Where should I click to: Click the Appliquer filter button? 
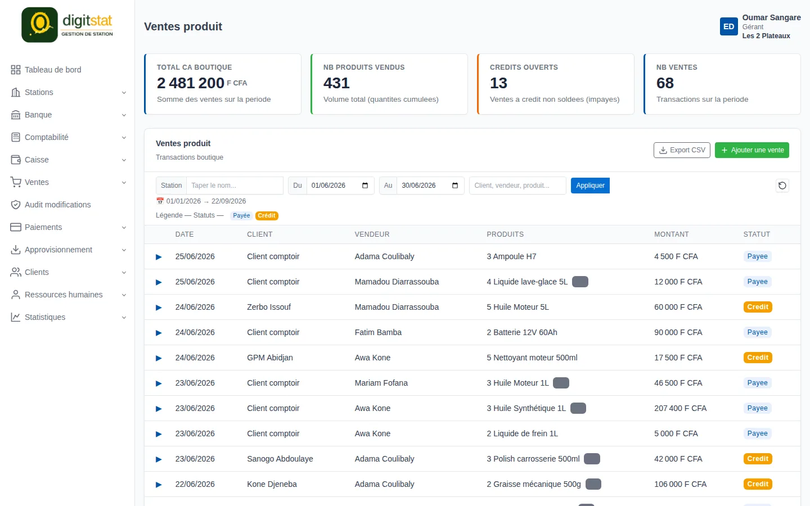(x=590, y=186)
